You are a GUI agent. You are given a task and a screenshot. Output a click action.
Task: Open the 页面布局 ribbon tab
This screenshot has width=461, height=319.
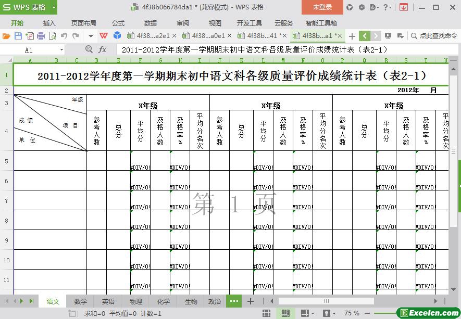coord(84,23)
